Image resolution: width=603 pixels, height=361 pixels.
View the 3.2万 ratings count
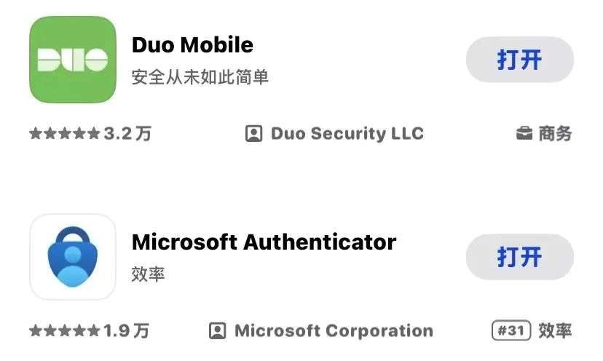127,134
